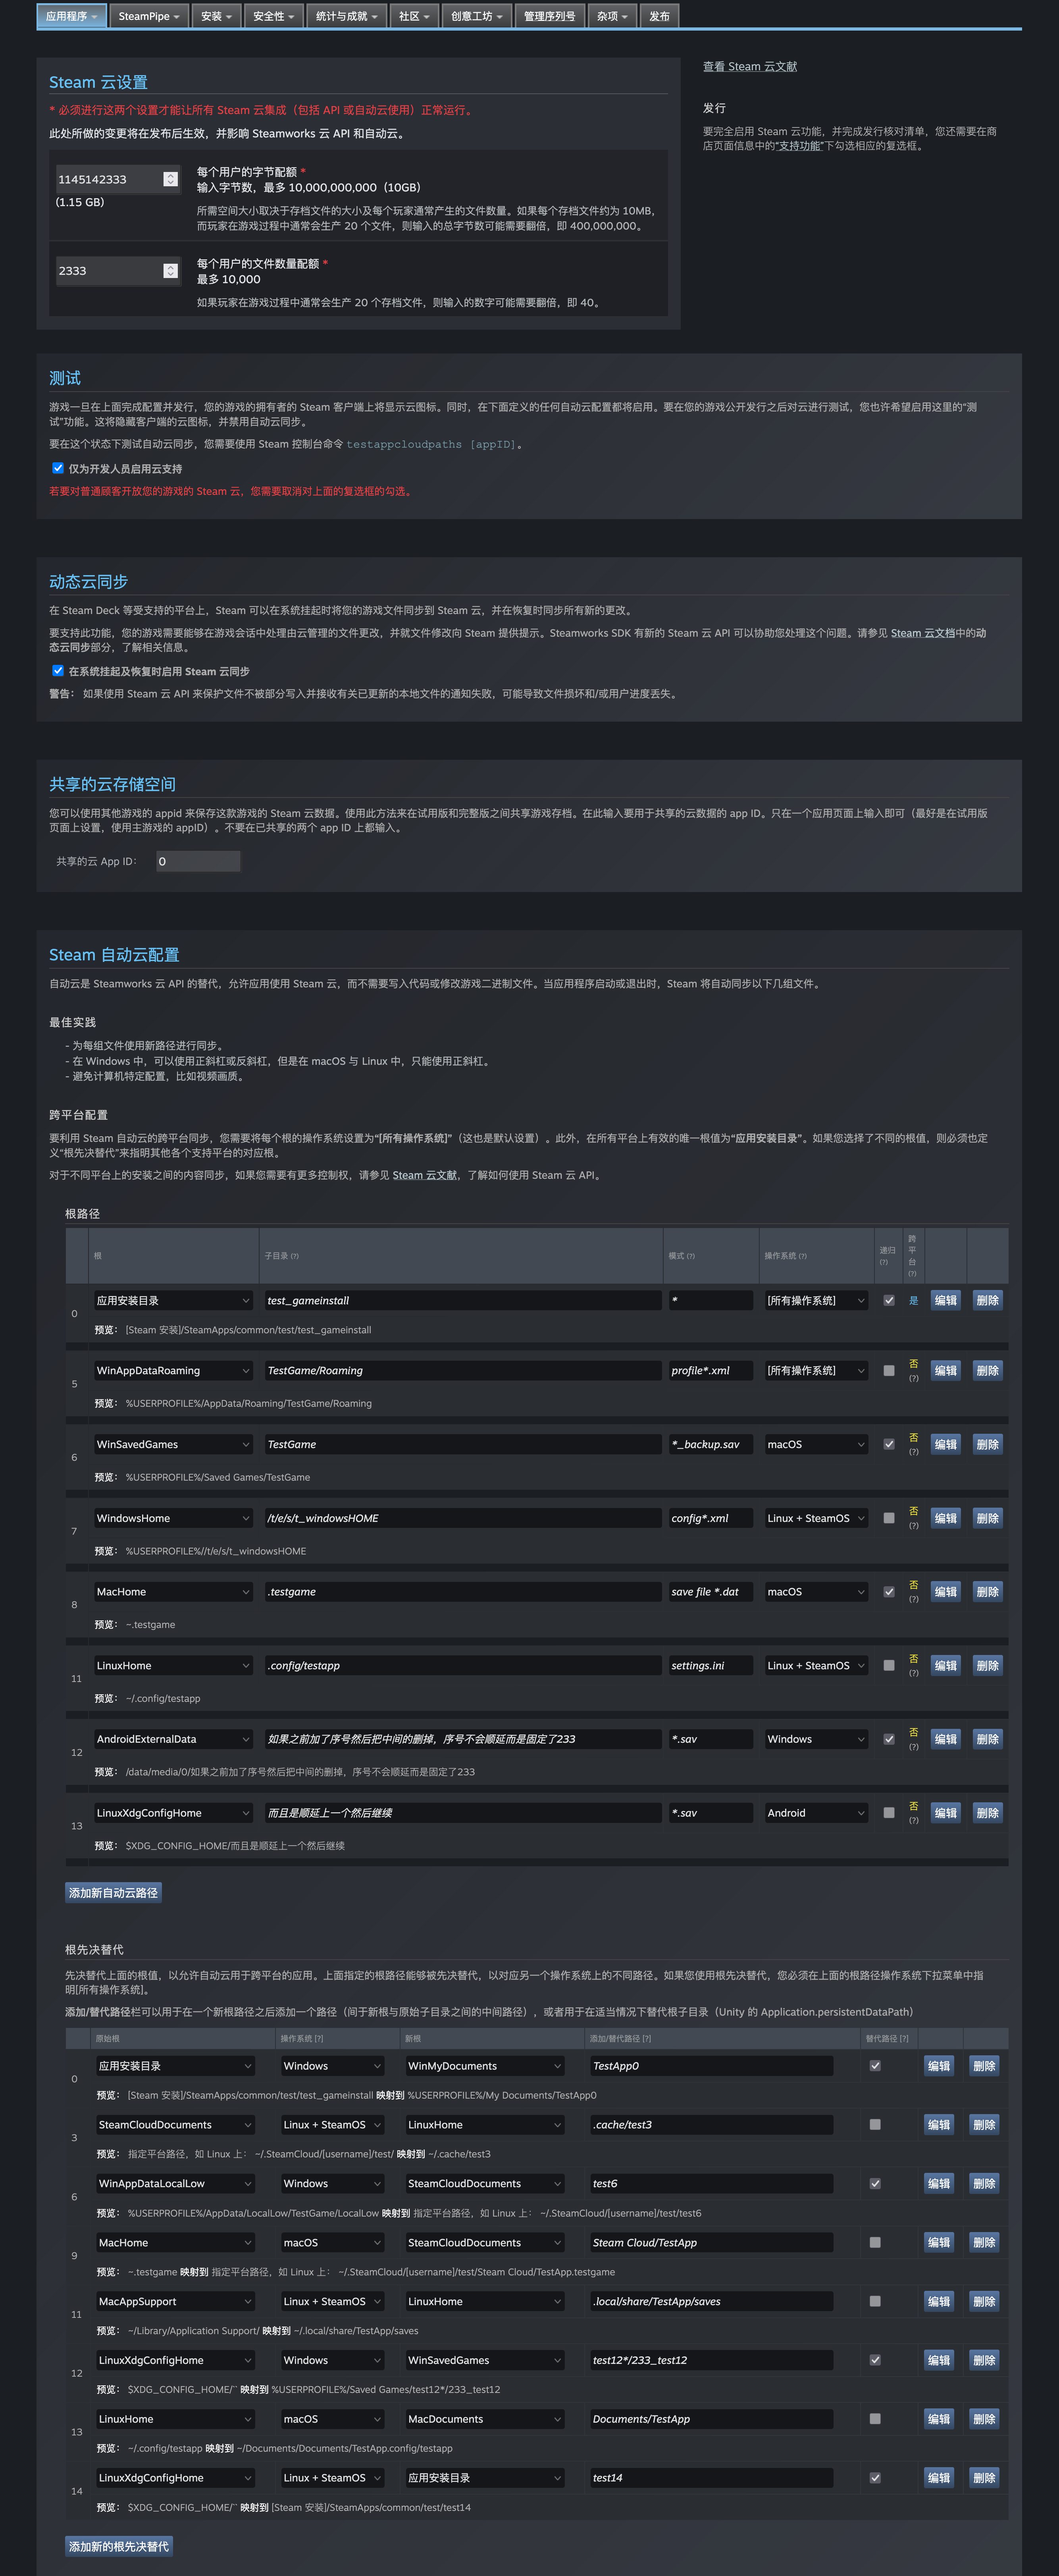Click 添加新自动云路径 button

point(113,1892)
